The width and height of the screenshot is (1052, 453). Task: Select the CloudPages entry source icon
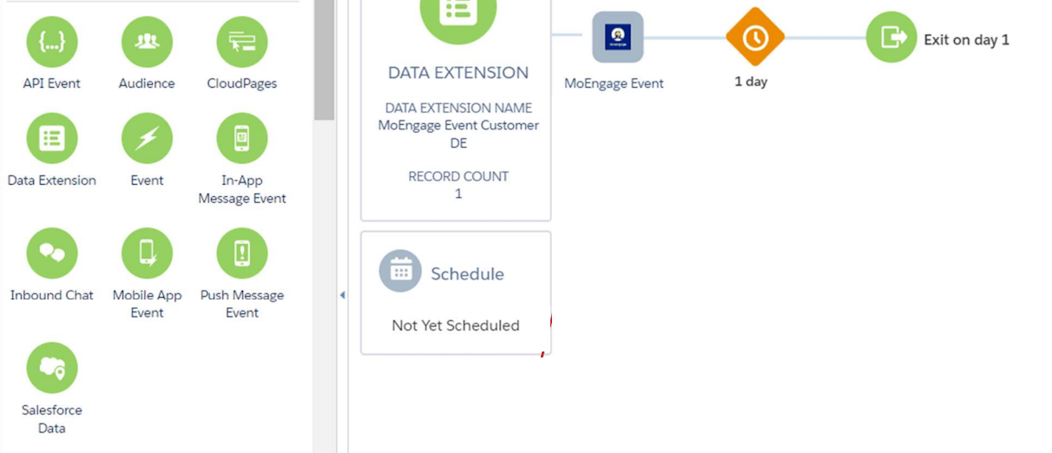(242, 42)
